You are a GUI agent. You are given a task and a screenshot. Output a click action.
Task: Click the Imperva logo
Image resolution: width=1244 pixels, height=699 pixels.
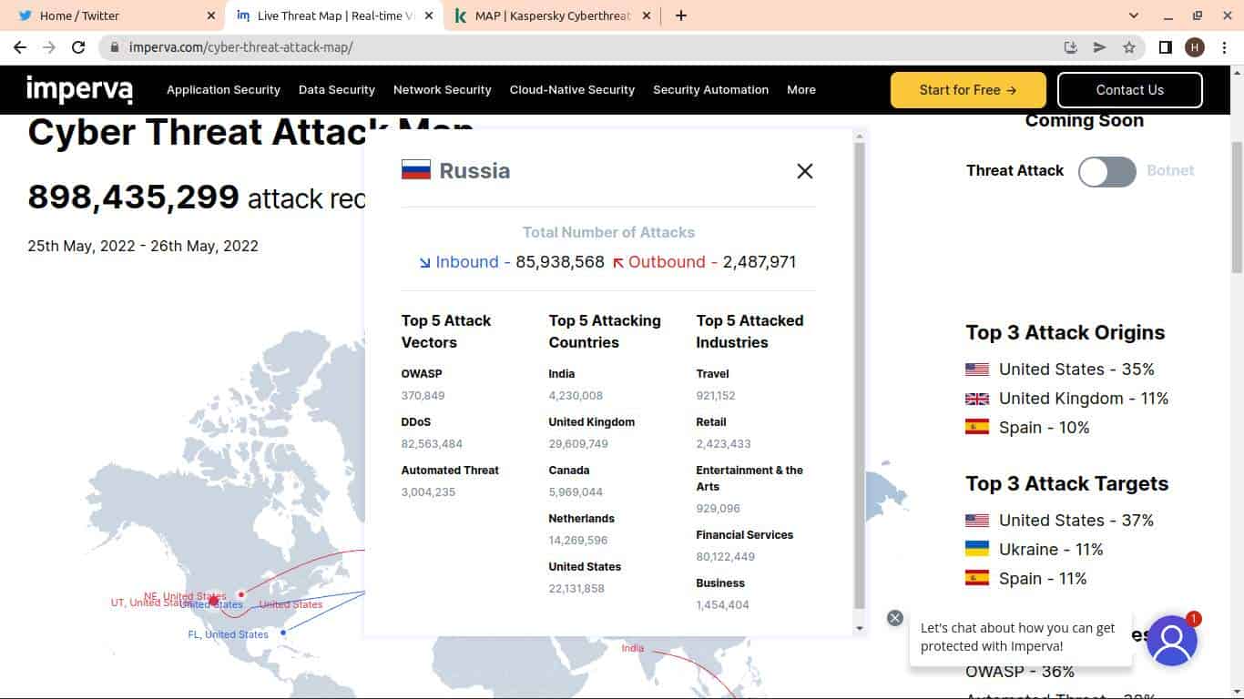point(80,90)
